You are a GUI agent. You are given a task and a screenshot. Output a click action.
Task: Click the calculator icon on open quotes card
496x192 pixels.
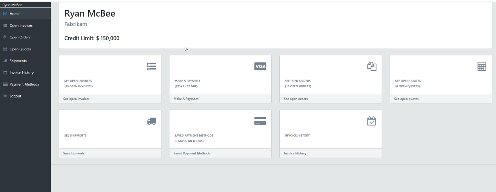coord(482,67)
